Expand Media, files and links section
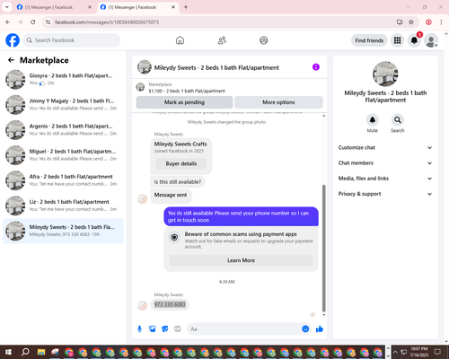Image resolution: width=449 pixels, height=359 pixels. coord(385,179)
